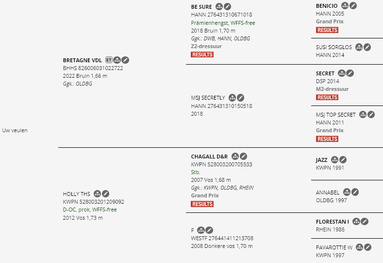The width and height of the screenshot is (383, 263).
Task: Edit BRETAGNE VDL via pencil icon
Action: tap(125, 60)
